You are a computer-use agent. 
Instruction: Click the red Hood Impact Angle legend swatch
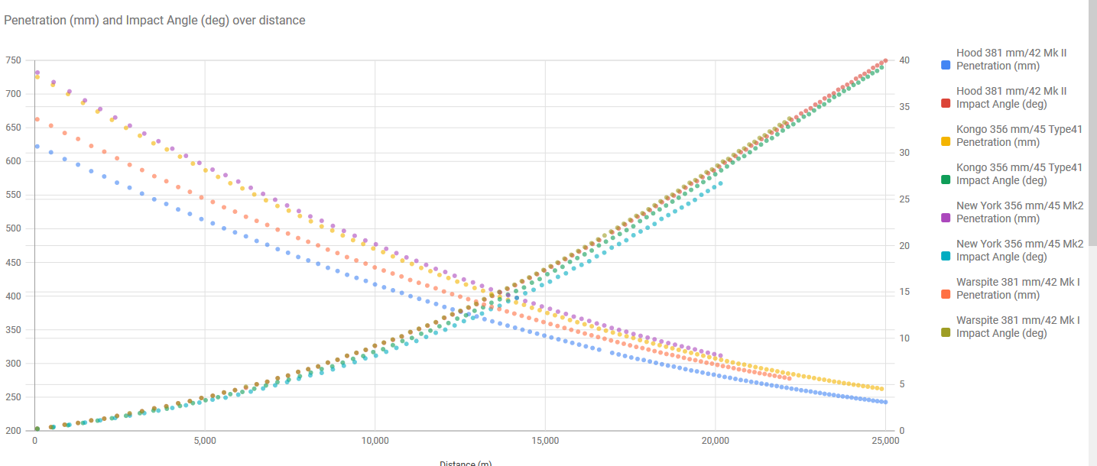click(x=946, y=104)
